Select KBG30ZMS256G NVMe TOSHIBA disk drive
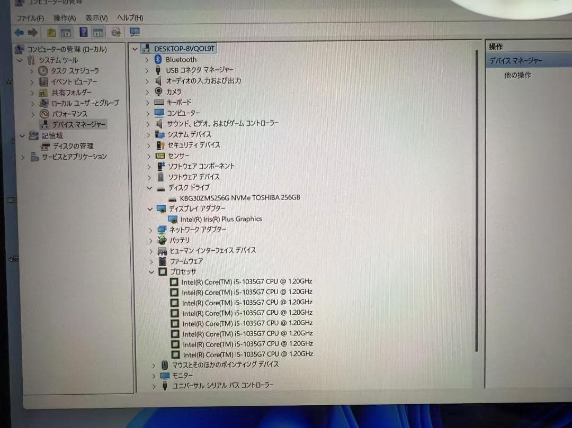572x428 pixels. coord(239,198)
